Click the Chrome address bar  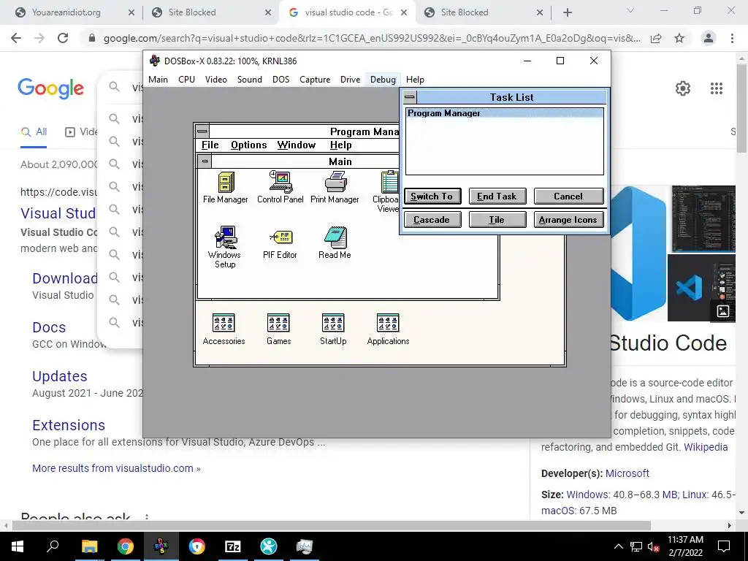click(x=372, y=38)
